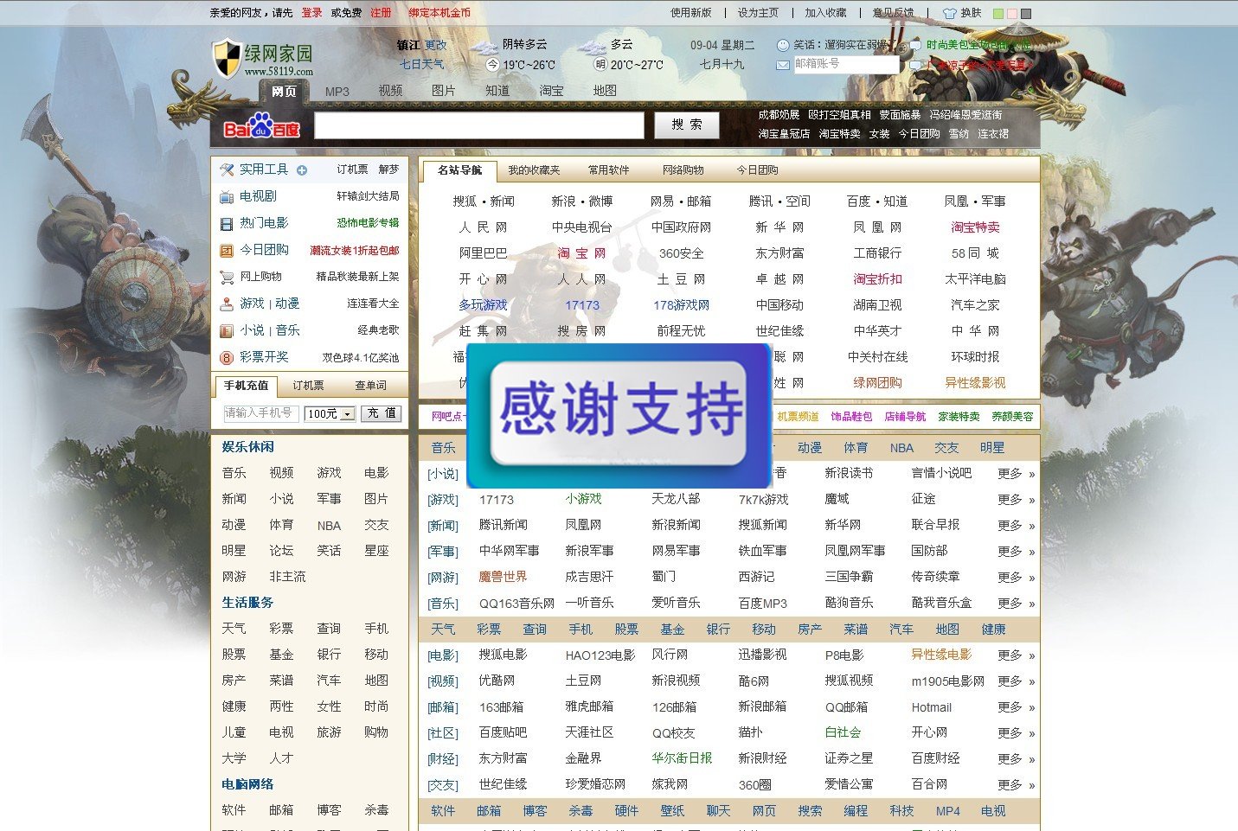The height and width of the screenshot is (831, 1238).
Task: Pick the green skin color square
Action: tap(998, 14)
